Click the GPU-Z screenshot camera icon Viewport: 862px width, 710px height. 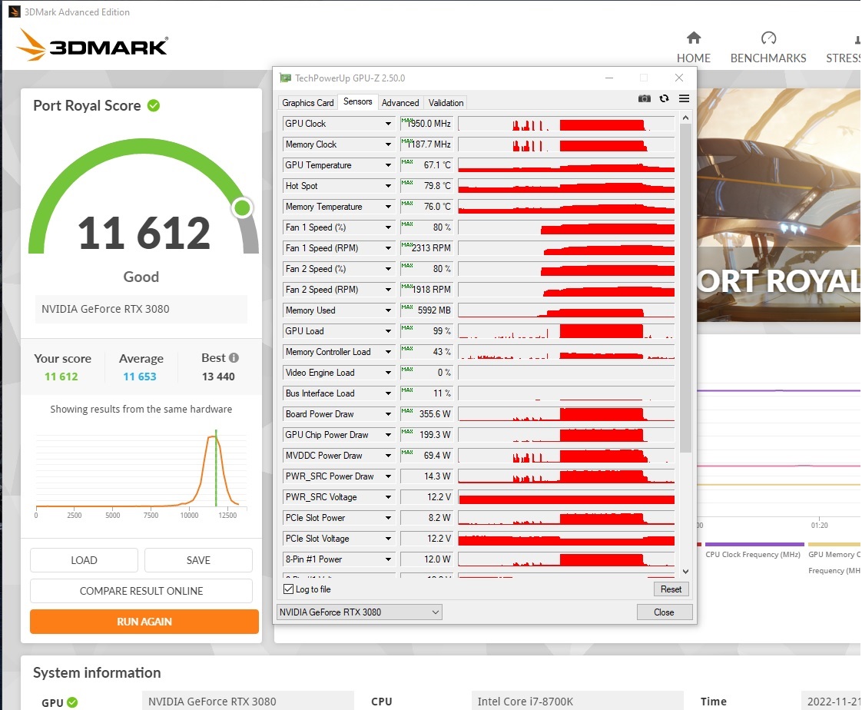point(645,98)
